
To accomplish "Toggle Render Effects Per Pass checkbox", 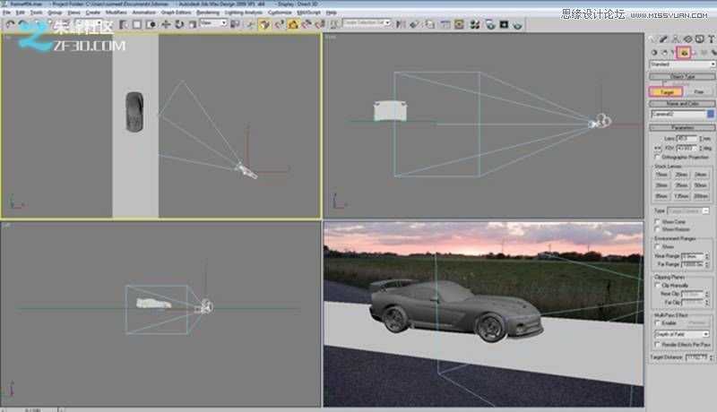I will (x=658, y=345).
